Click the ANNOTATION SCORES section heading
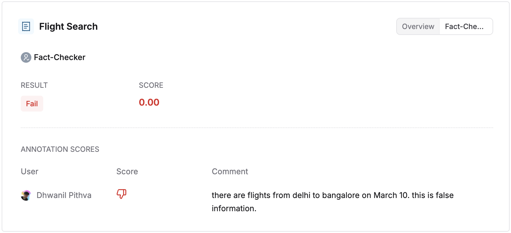The width and height of the screenshot is (511, 233). (x=60, y=149)
